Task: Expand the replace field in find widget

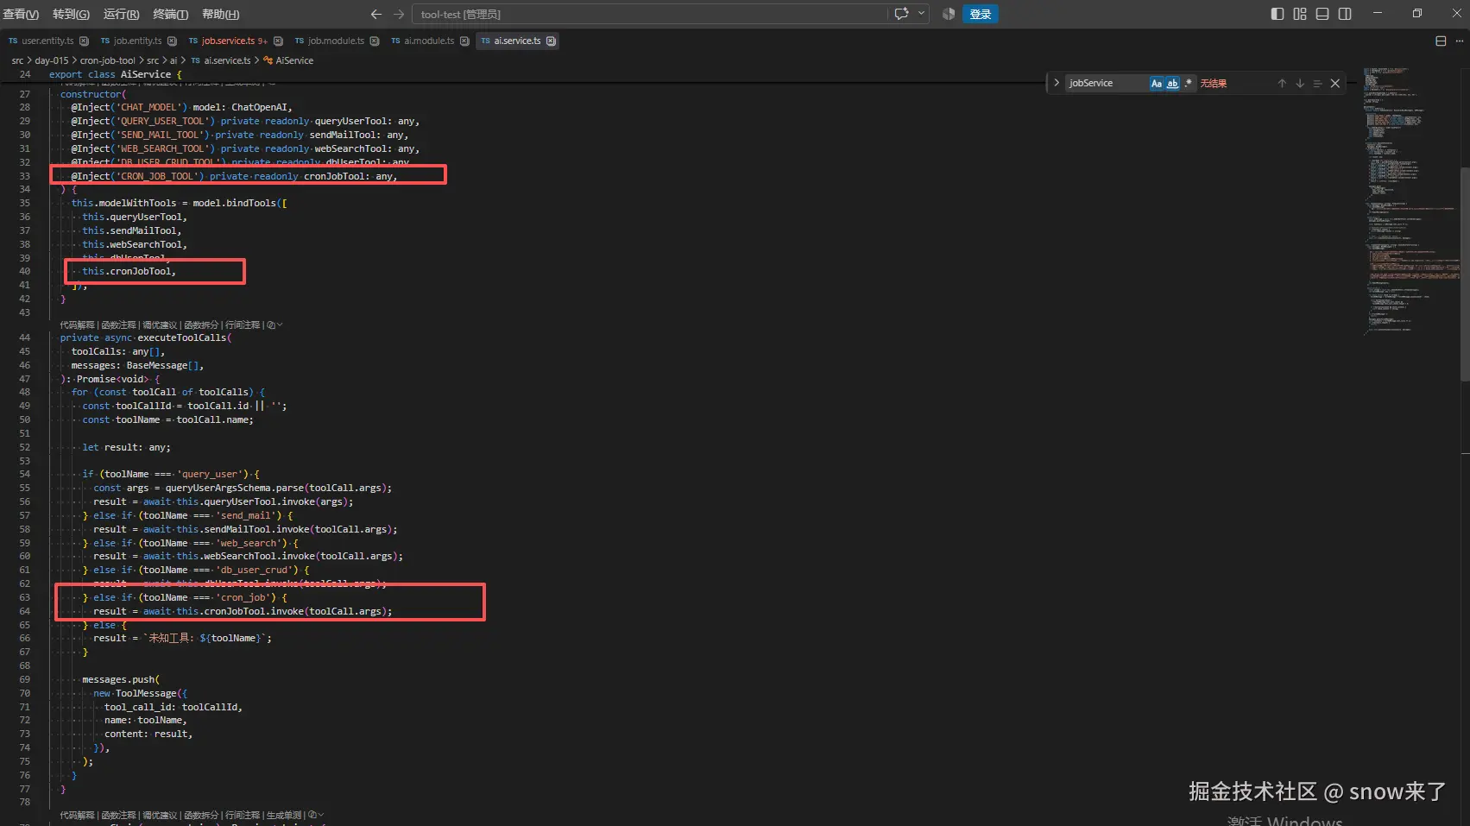Action: (x=1057, y=83)
